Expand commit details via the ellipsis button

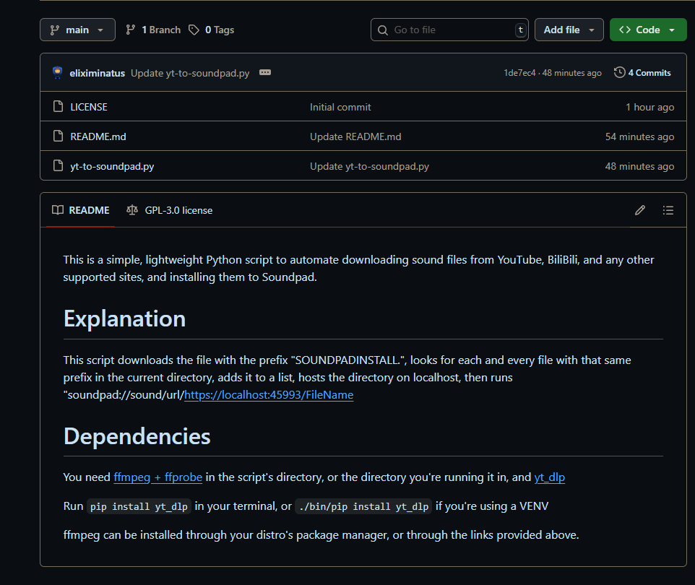(x=265, y=72)
